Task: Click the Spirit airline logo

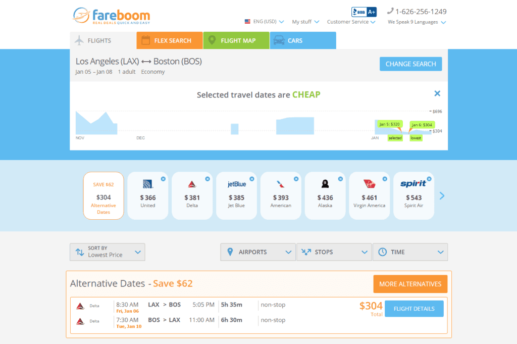Action: coord(413,184)
